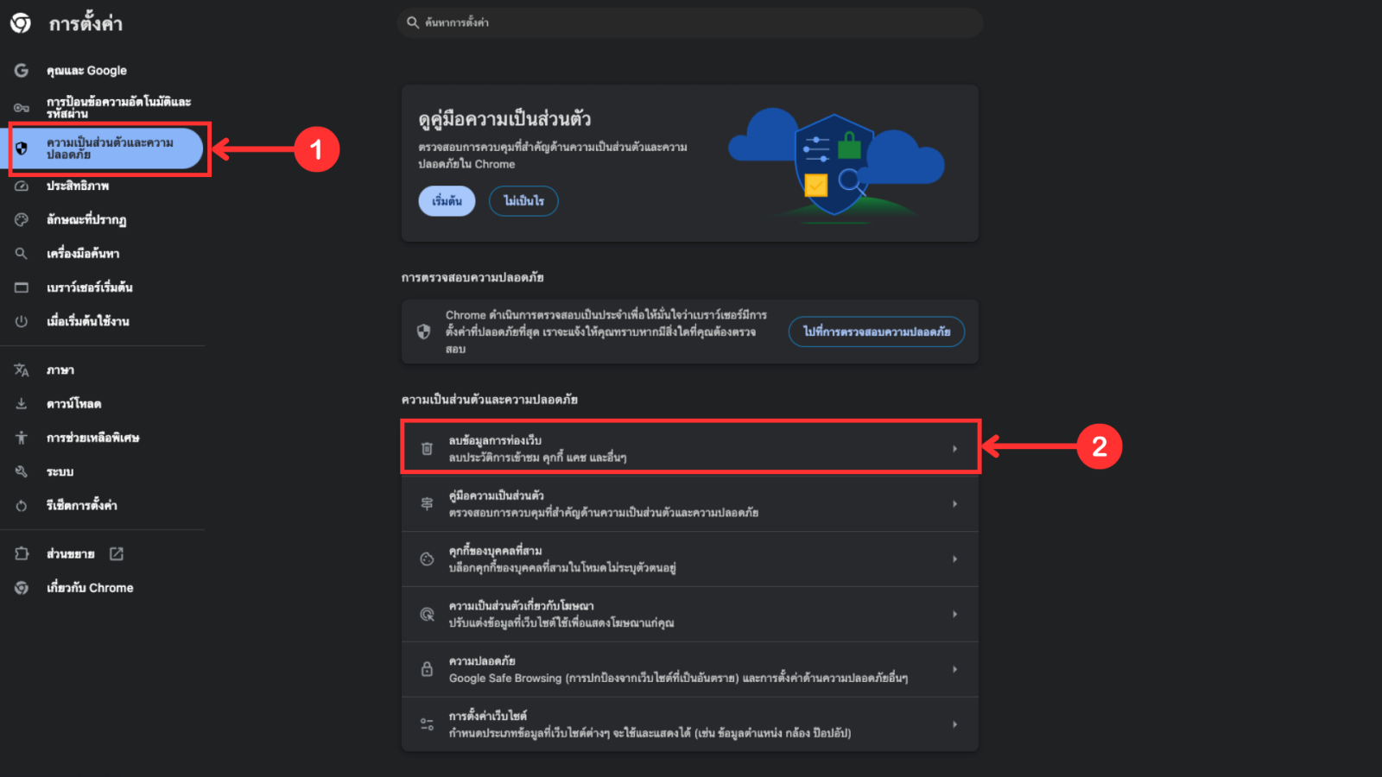Expand the การตั้งค่าเว็บไซต์ row arrow
The width and height of the screenshot is (1382, 777).
(954, 724)
